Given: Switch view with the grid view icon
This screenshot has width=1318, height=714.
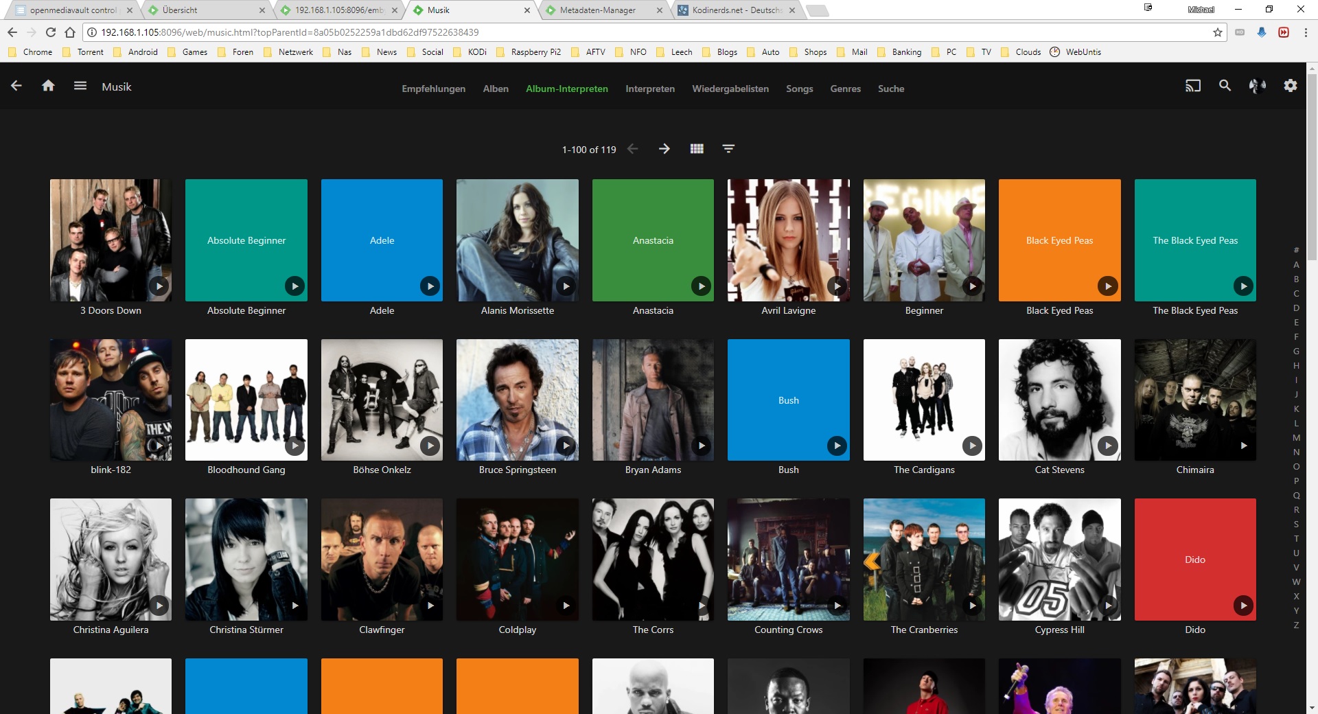Looking at the screenshot, I should tap(697, 149).
